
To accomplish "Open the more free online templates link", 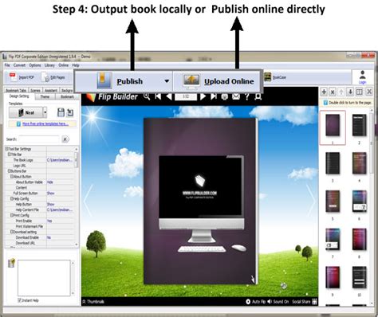I will [x=45, y=123].
